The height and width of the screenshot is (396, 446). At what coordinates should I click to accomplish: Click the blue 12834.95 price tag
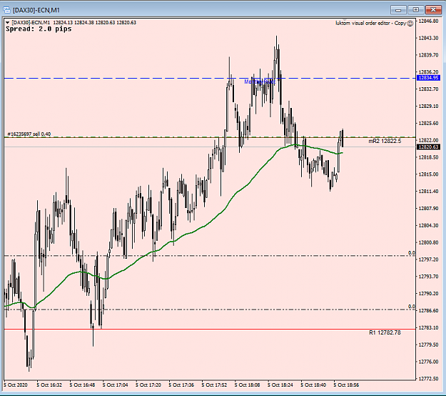tap(429, 78)
